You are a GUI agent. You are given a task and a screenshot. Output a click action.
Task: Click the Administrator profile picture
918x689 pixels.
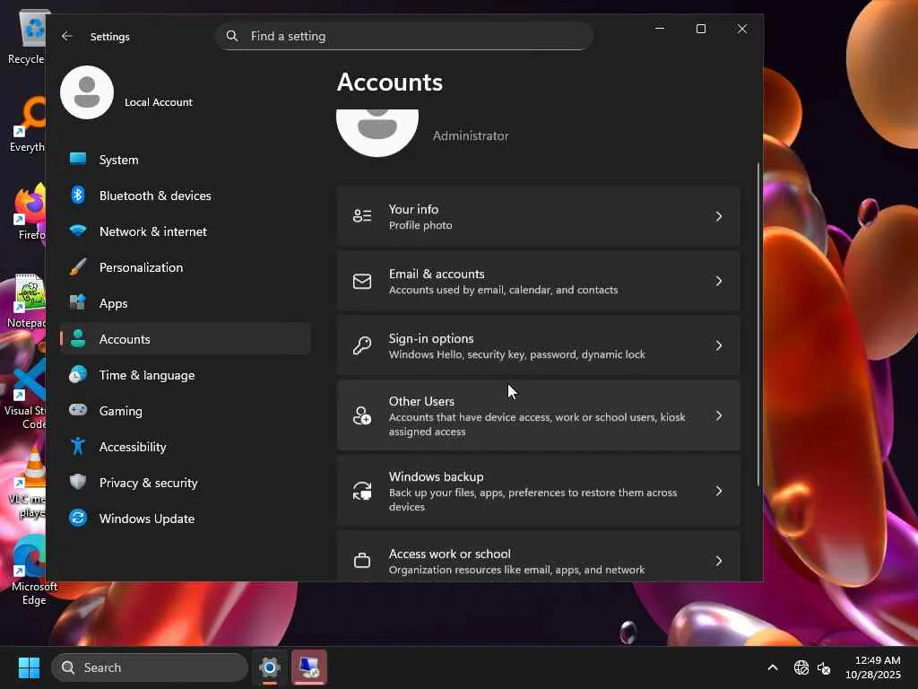377,133
